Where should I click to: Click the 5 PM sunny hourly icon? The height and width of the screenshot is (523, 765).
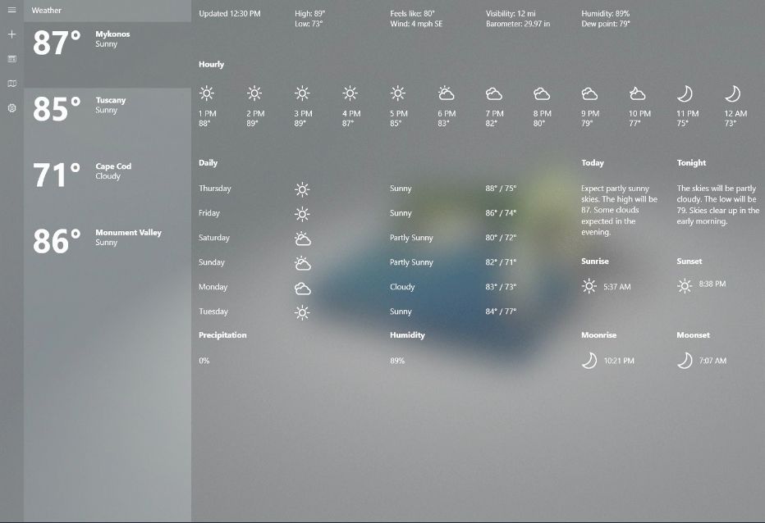click(397, 93)
